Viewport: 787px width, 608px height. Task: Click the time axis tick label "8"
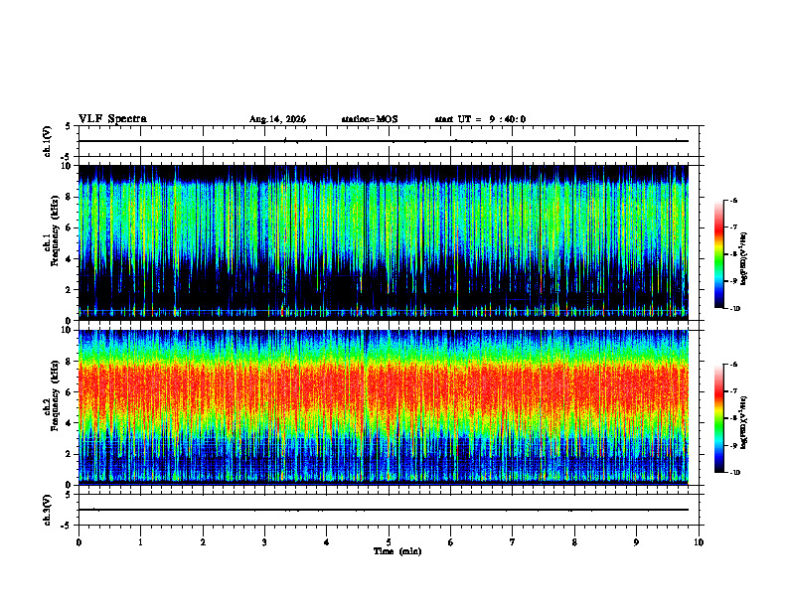pos(574,542)
